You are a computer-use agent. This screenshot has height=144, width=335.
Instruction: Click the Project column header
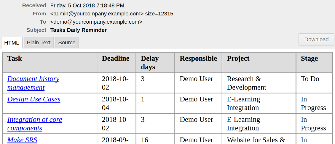pos(238,58)
